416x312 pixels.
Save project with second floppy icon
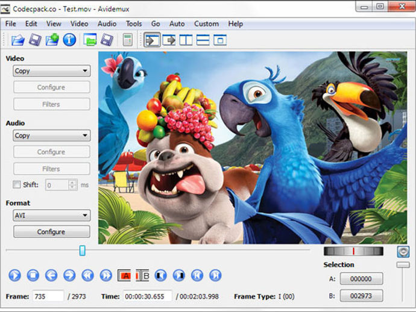[107, 40]
